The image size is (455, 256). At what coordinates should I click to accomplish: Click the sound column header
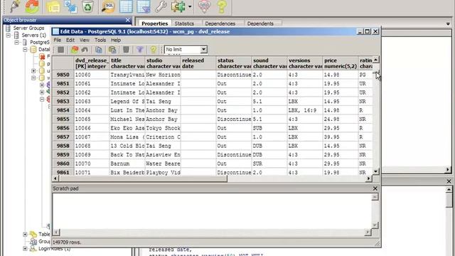[269, 63]
